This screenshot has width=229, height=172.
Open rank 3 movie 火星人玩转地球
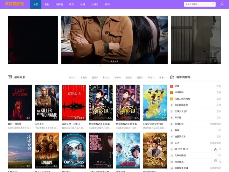(x=182, y=99)
